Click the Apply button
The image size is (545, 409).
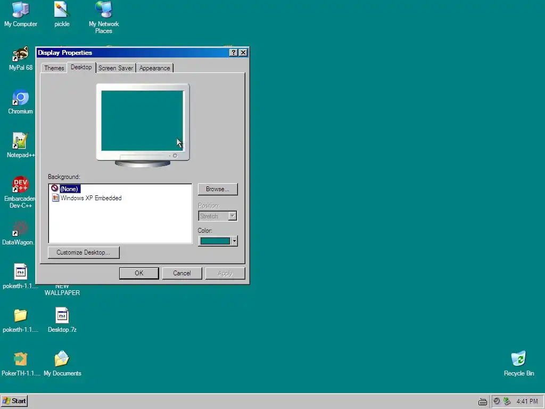tap(225, 273)
